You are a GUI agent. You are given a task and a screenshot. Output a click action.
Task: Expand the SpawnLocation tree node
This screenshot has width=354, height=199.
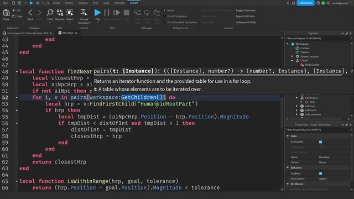(292, 56)
